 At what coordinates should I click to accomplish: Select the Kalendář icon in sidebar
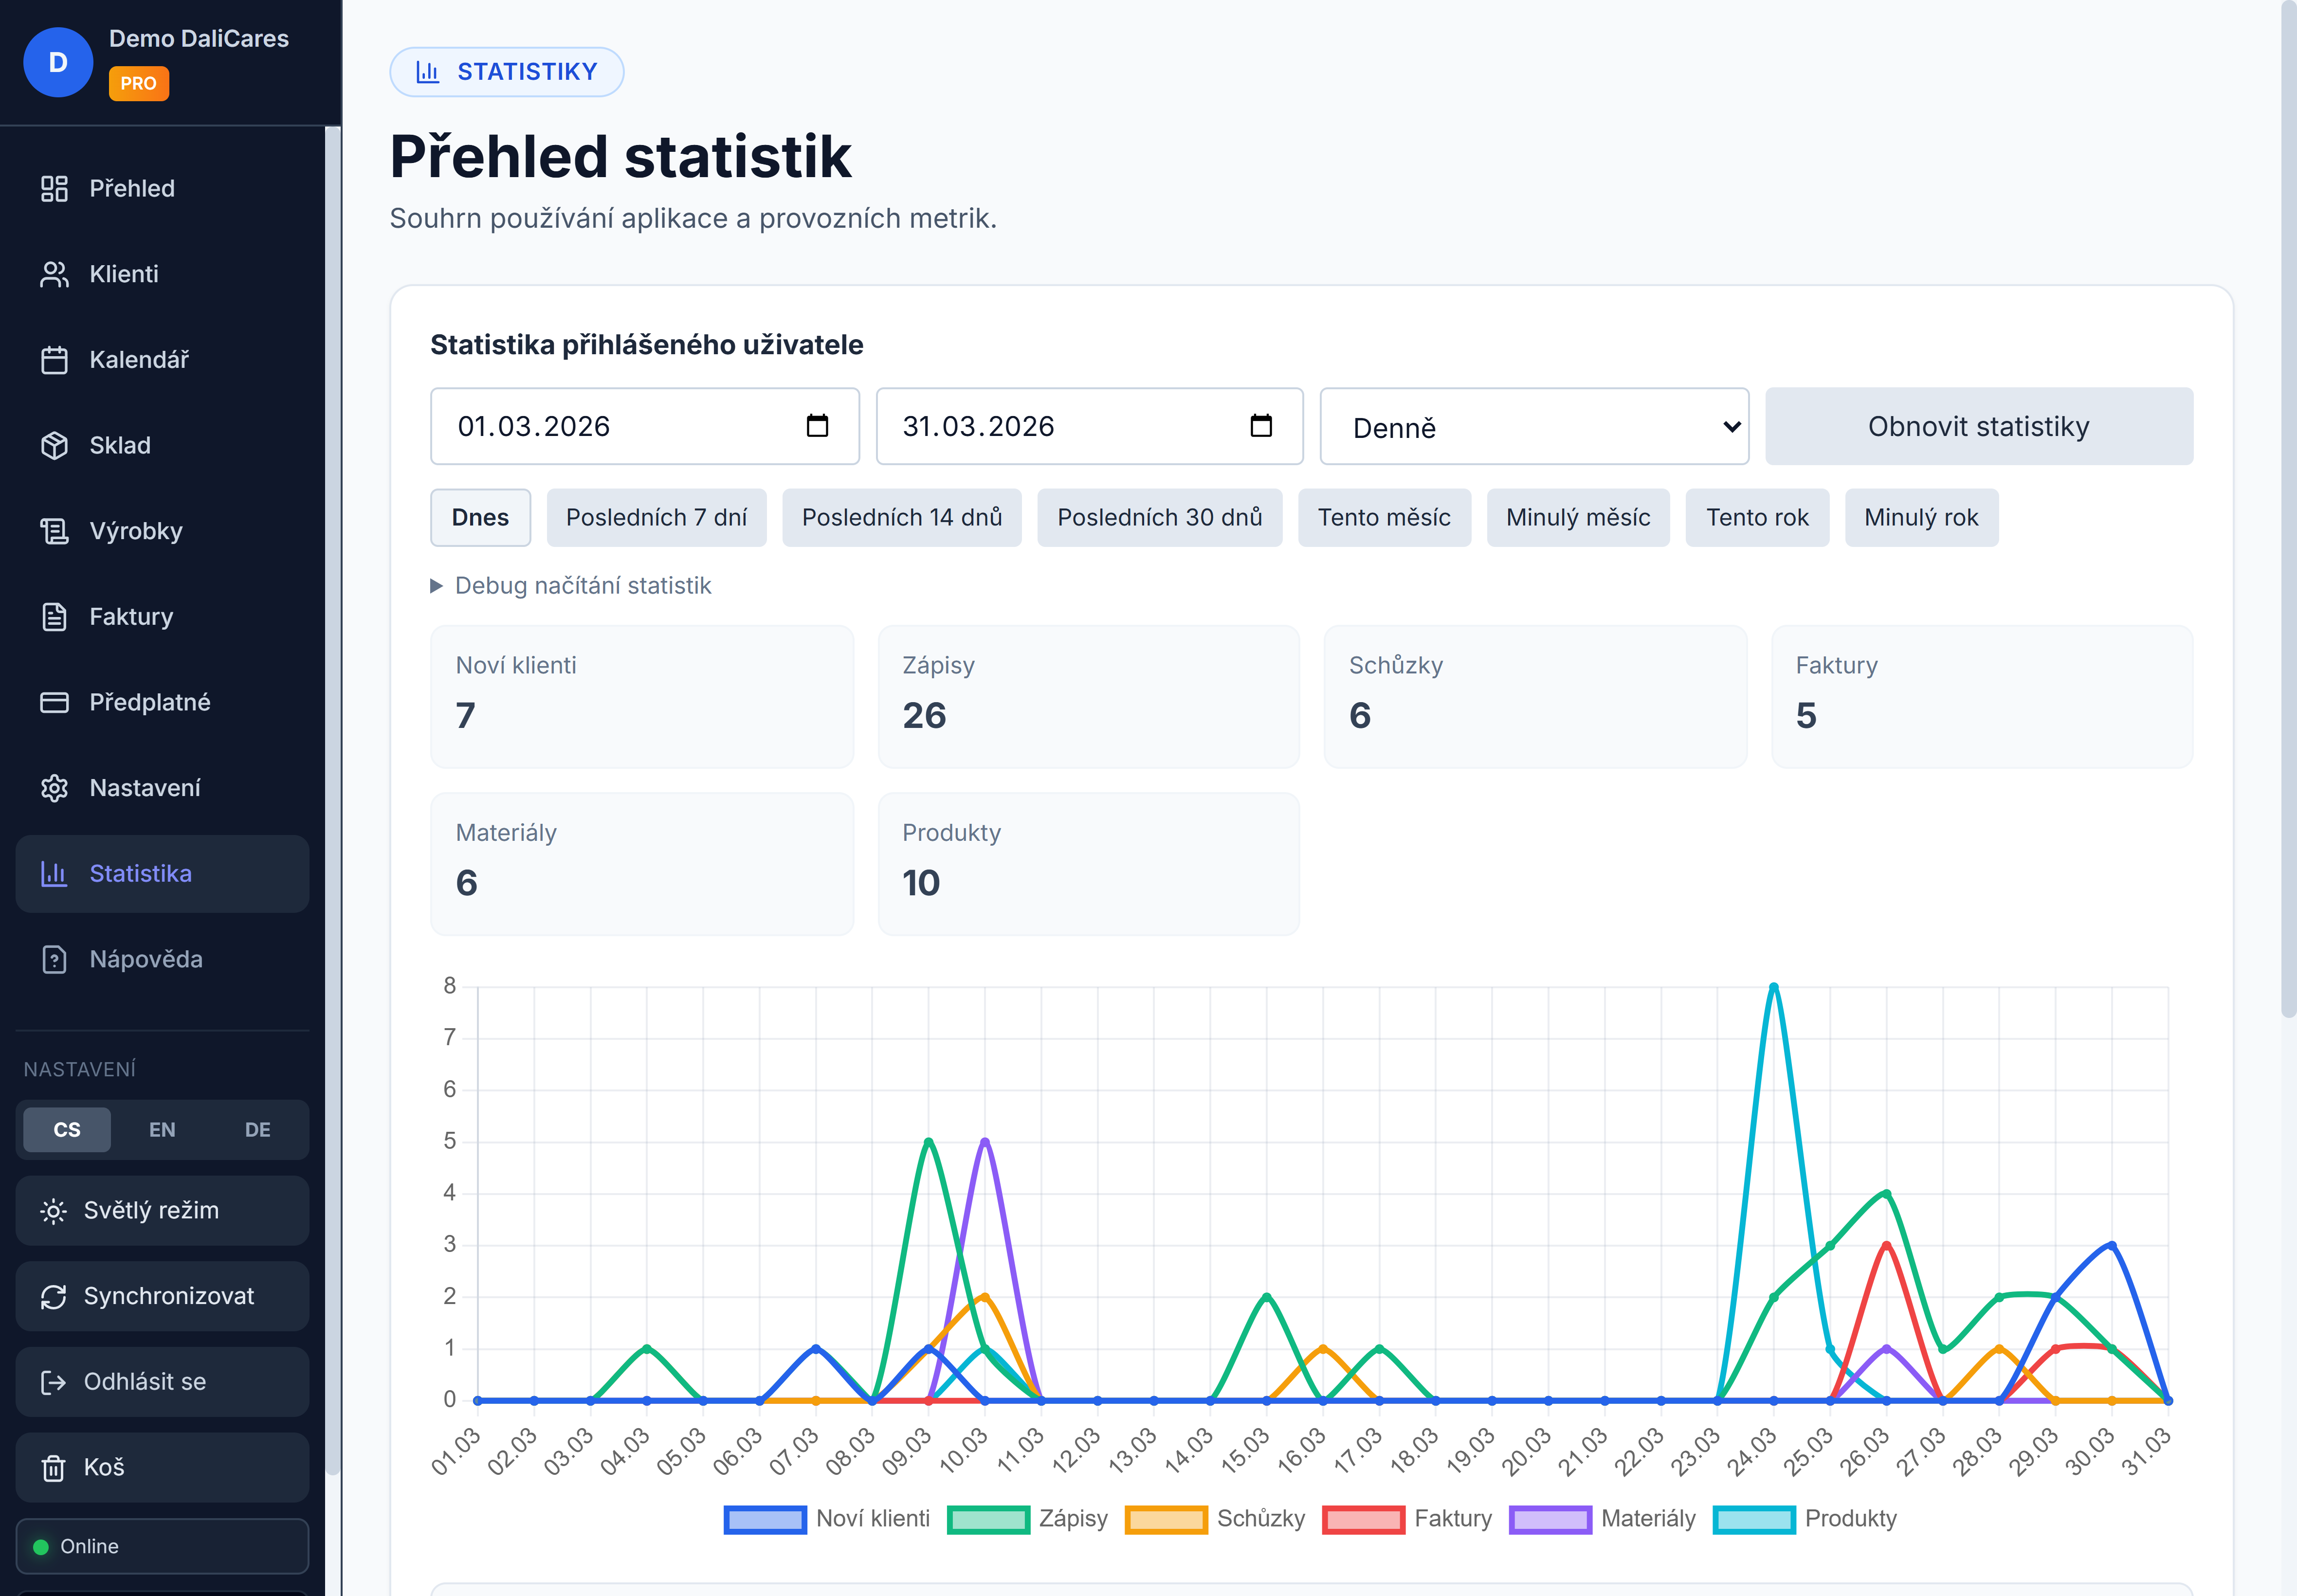coord(55,360)
